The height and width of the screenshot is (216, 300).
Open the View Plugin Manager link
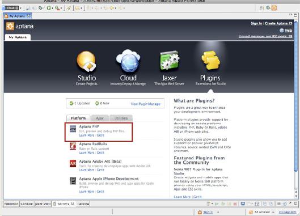click(145, 104)
